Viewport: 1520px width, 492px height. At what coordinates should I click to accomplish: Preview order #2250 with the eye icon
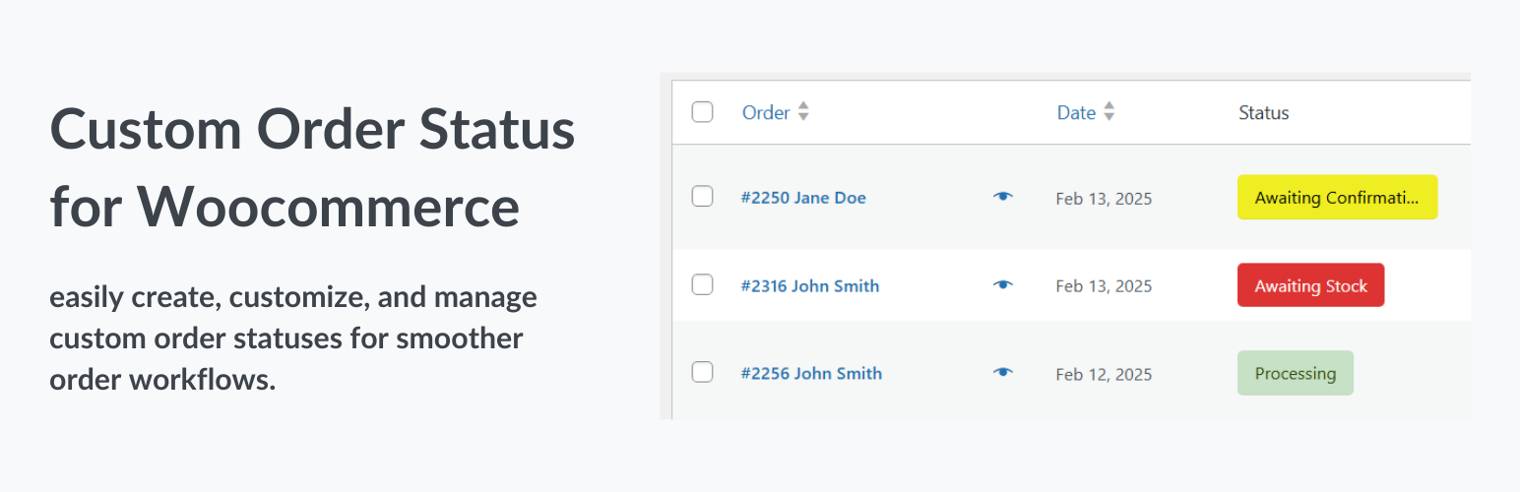(1002, 197)
